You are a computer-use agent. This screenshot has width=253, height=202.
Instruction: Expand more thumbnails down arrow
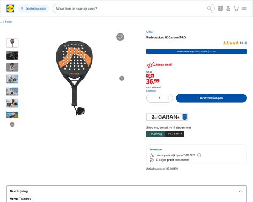[12, 124]
